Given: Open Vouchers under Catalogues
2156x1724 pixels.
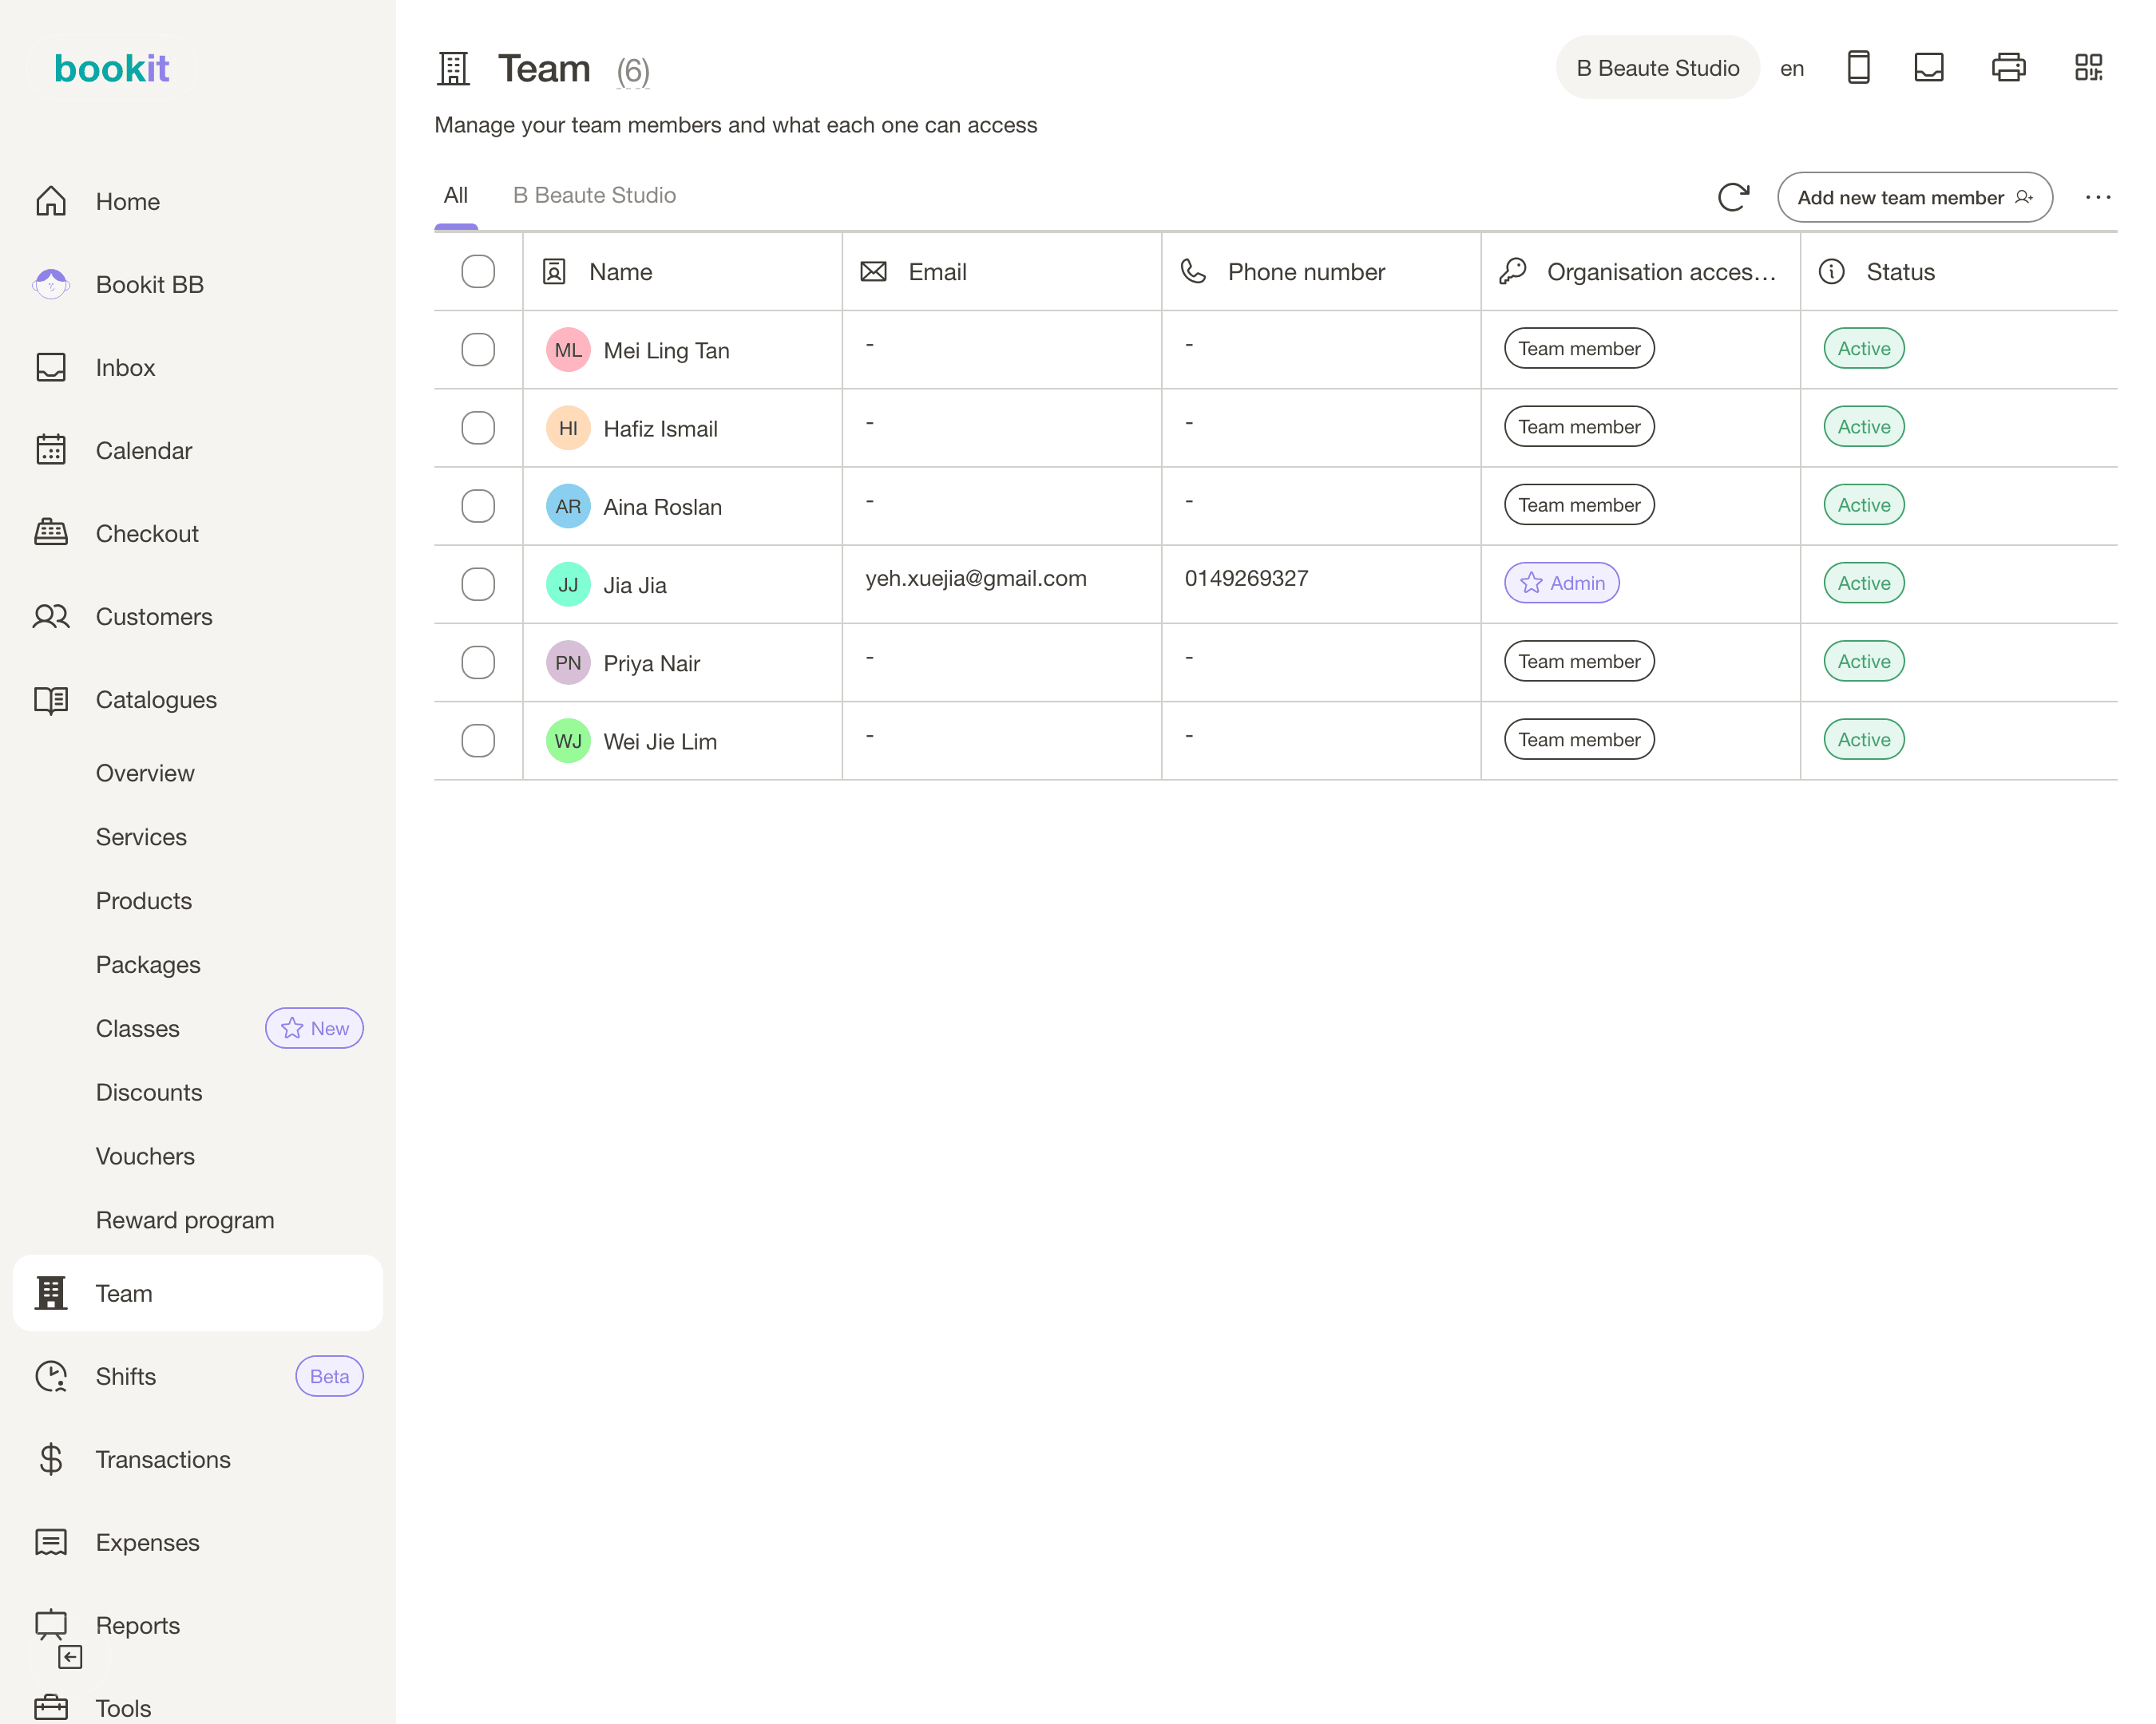Looking at the screenshot, I should [145, 1157].
